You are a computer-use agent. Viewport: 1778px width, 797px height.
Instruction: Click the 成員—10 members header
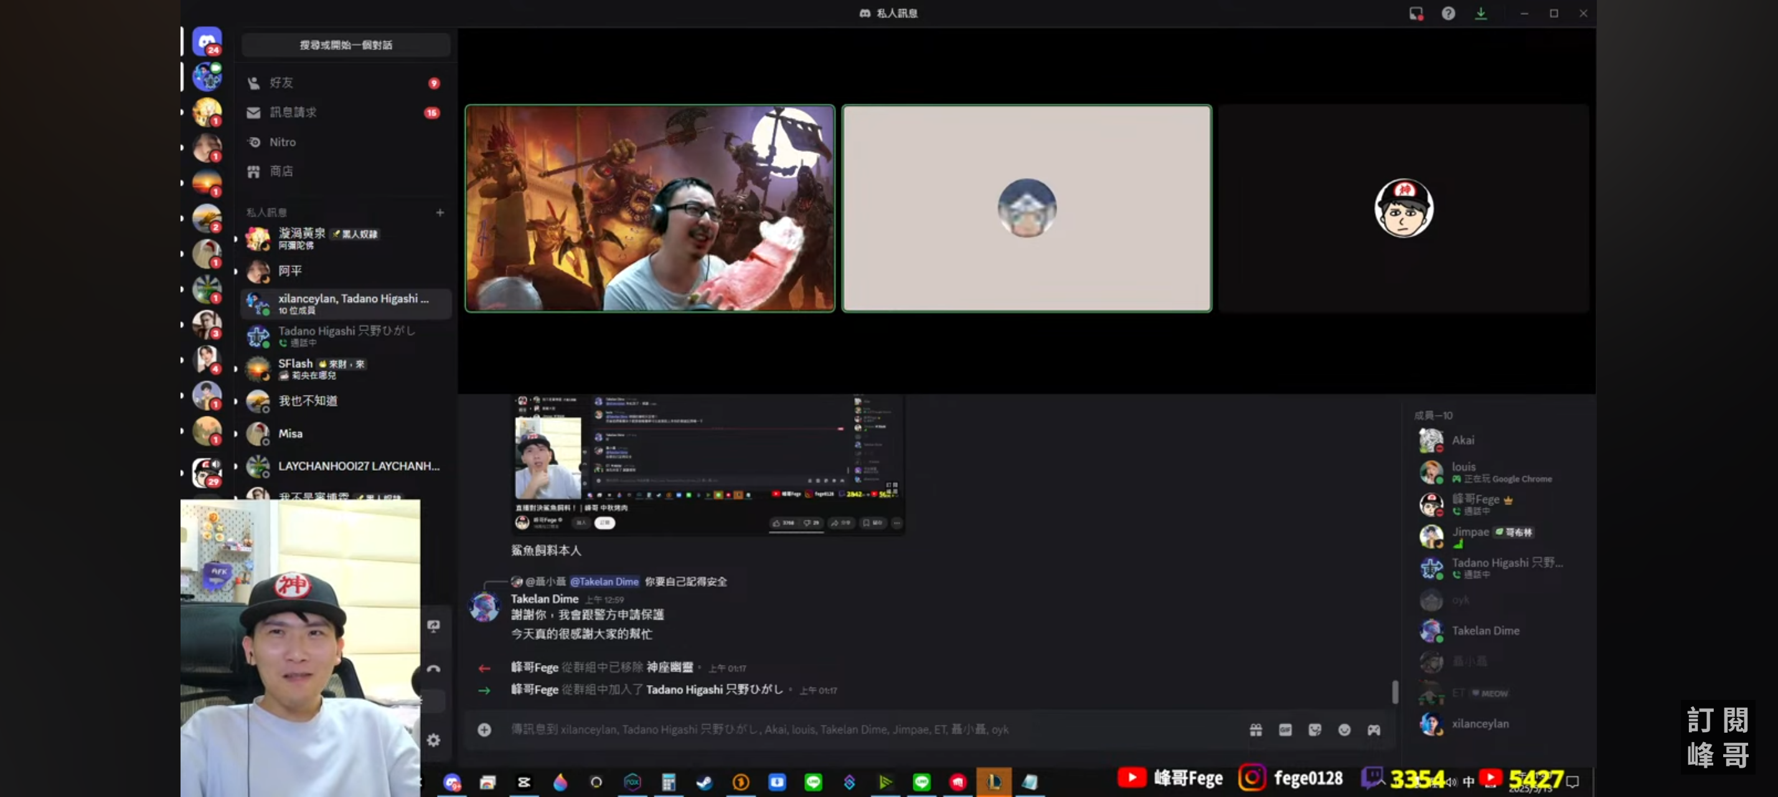click(x=1433, y=415)
